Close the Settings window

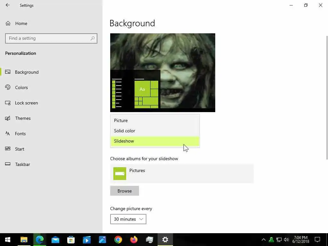point(320,5)
